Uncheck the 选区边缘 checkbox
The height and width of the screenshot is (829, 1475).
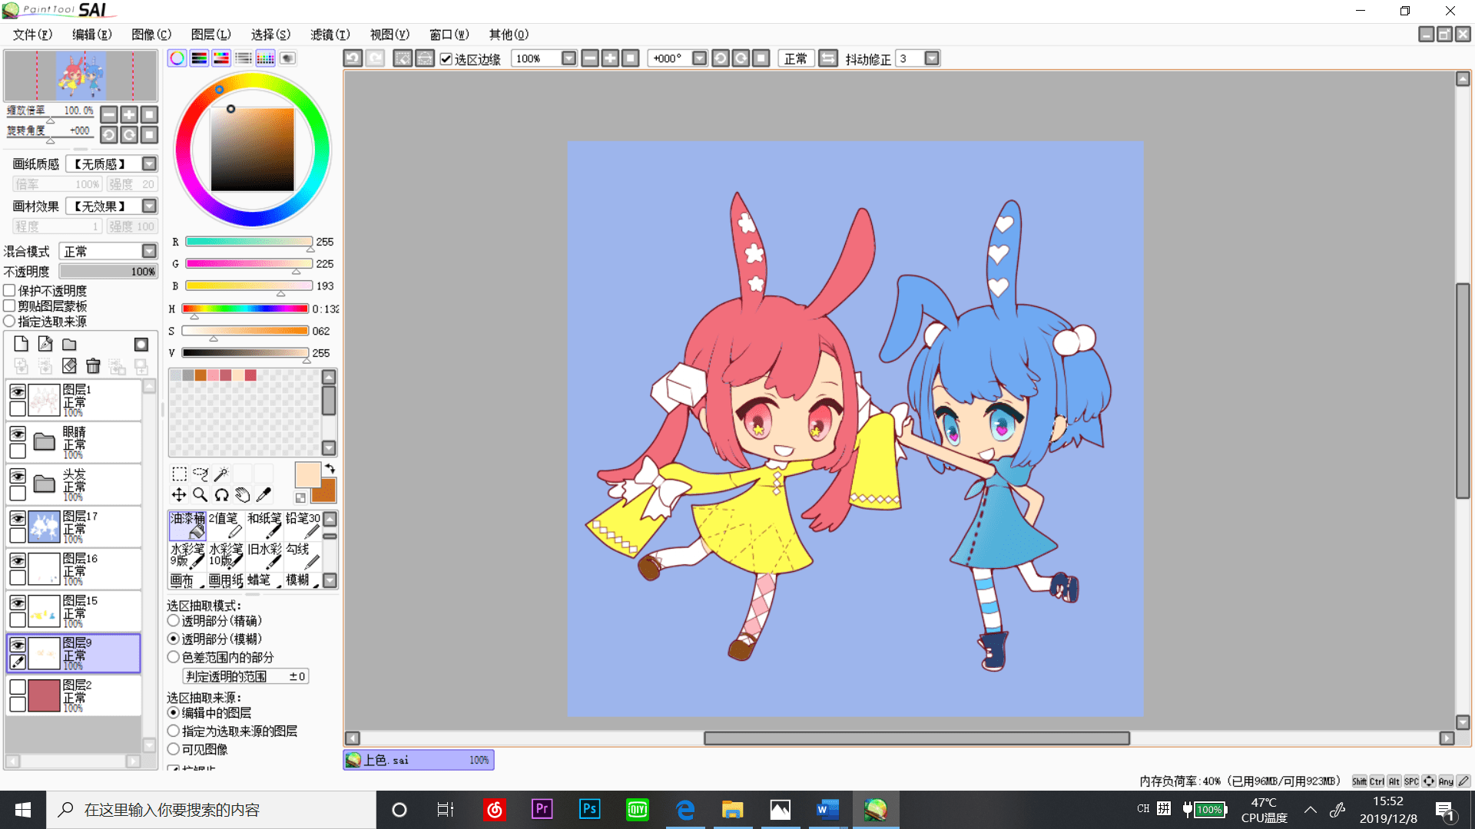tap(446, 58)
